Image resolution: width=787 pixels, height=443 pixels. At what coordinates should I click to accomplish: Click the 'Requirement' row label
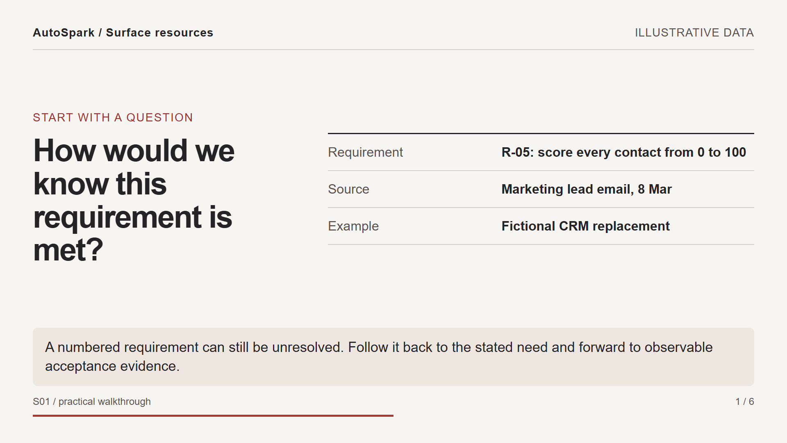365,152
